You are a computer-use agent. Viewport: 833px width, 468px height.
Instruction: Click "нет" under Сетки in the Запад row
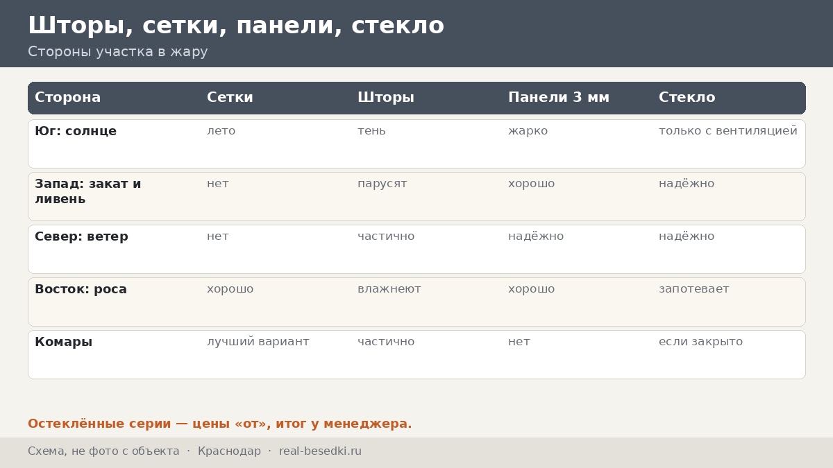tap(218, 184)
